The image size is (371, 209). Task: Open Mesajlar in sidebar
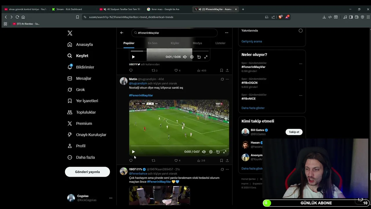(x=79, y=78)
